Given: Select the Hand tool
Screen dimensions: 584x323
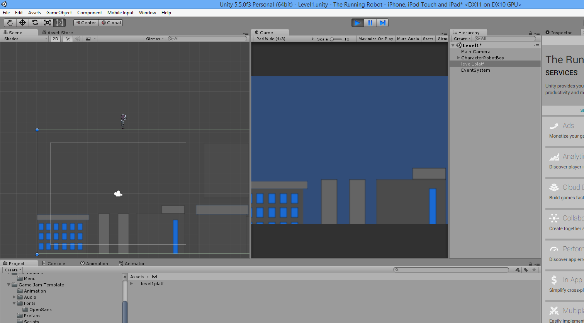Looking at the screenshot, I should (10, 23).
